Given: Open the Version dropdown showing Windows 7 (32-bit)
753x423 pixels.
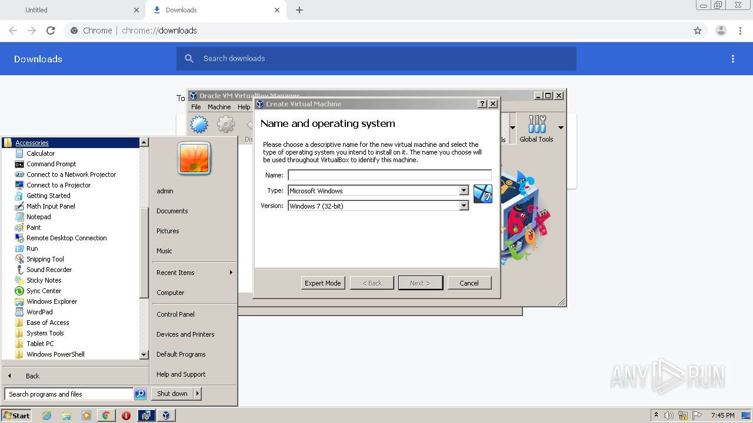Looking at the screenshot, I should coord(378,206).
